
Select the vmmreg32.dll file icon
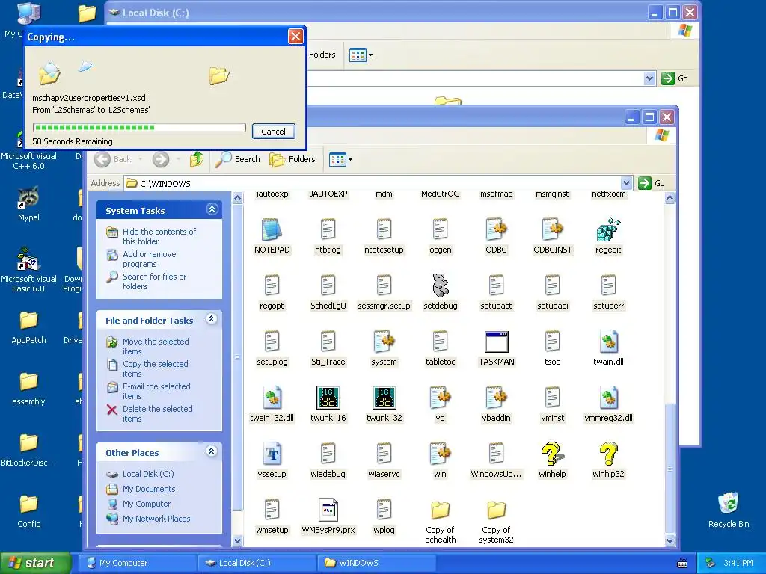pyautogui.click(x=608, y=398)
